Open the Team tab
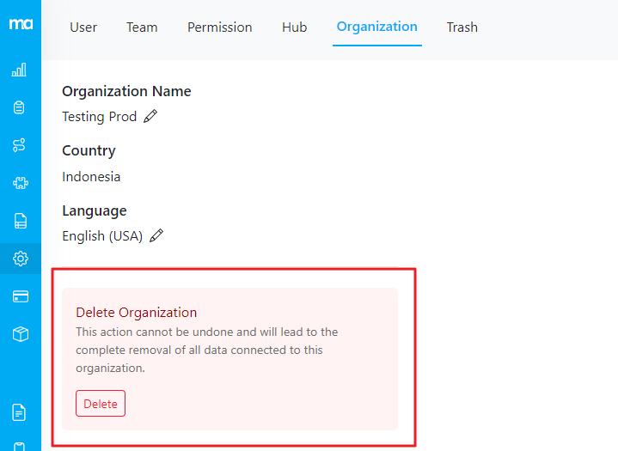 pyautogui.click(x=142, y=27)
